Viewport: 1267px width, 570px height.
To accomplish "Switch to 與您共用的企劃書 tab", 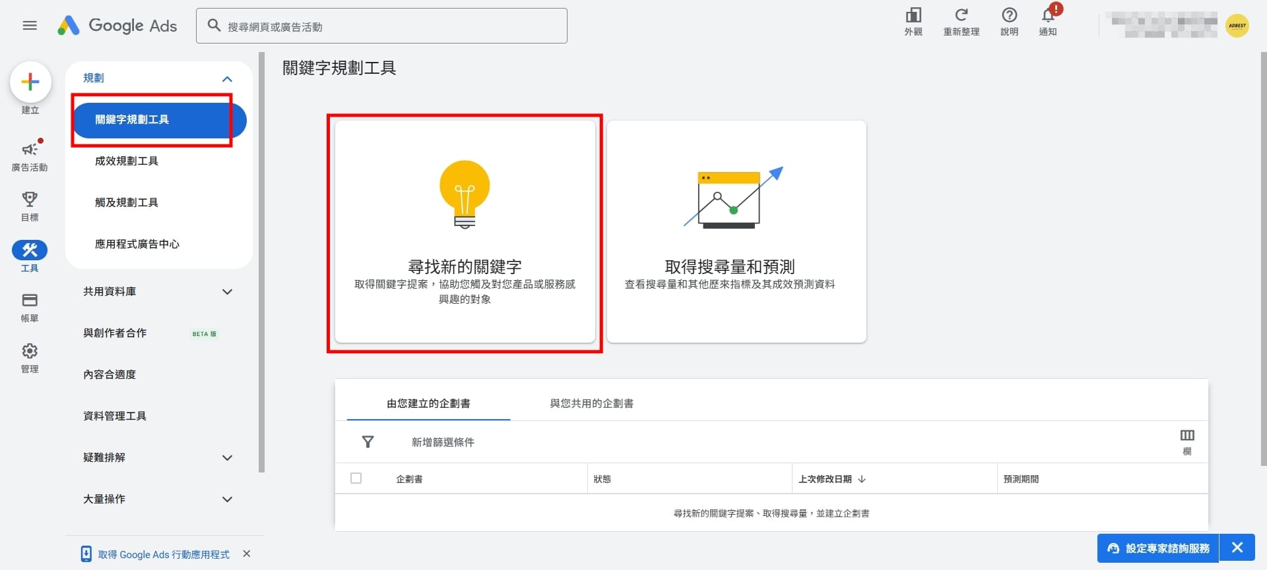I will point(591,403).
